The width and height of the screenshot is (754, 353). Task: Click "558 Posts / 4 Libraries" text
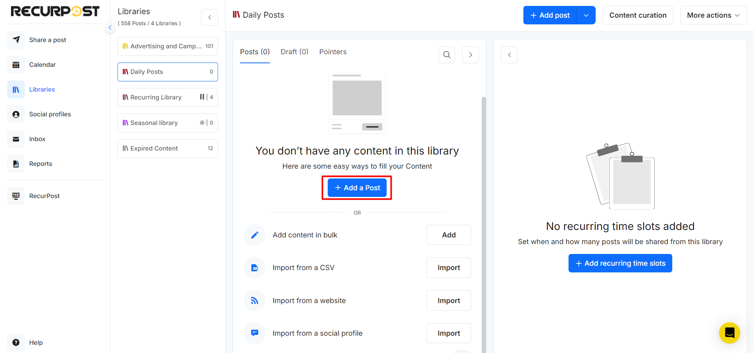click(149, 23)
